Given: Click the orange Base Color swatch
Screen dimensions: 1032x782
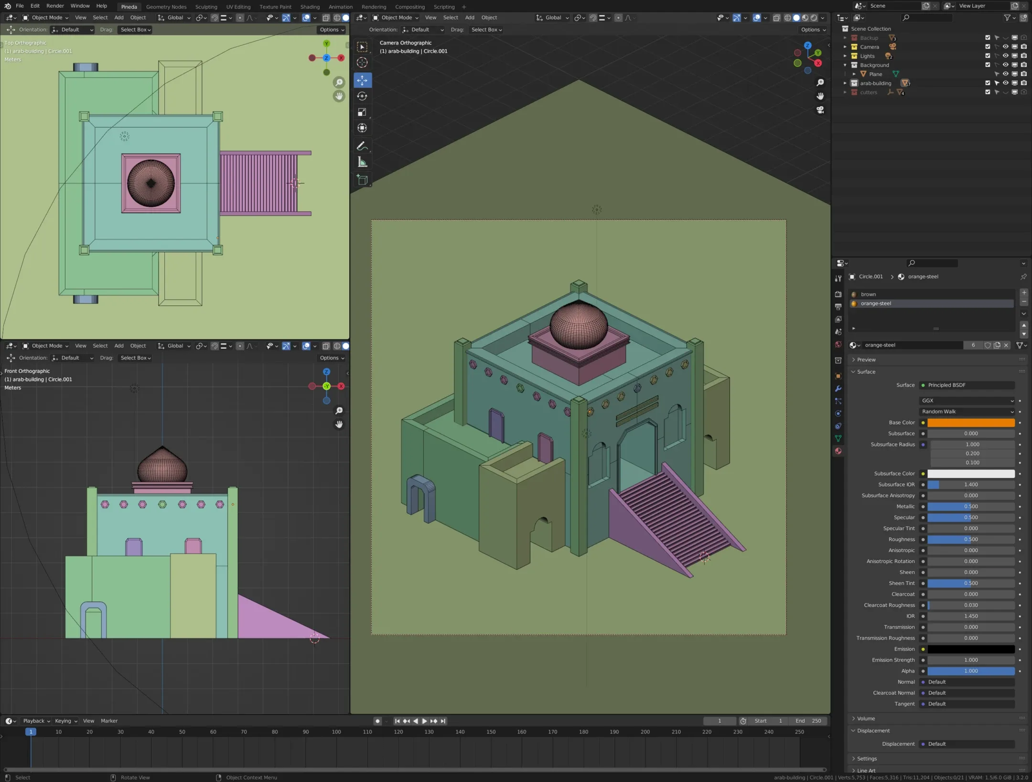Looking at the screenshot, I should point(971,423).
